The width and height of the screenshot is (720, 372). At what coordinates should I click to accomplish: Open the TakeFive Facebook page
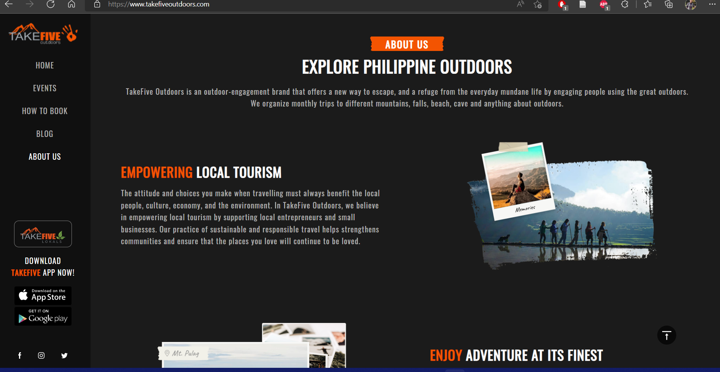19,356
